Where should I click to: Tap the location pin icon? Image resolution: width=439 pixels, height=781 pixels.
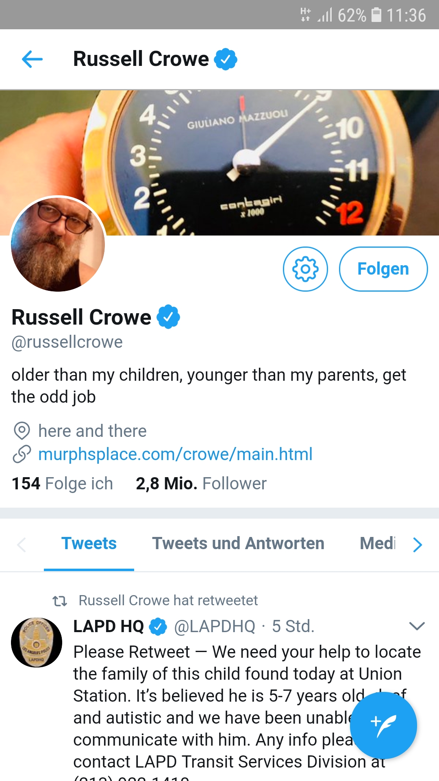click(22, 431)
